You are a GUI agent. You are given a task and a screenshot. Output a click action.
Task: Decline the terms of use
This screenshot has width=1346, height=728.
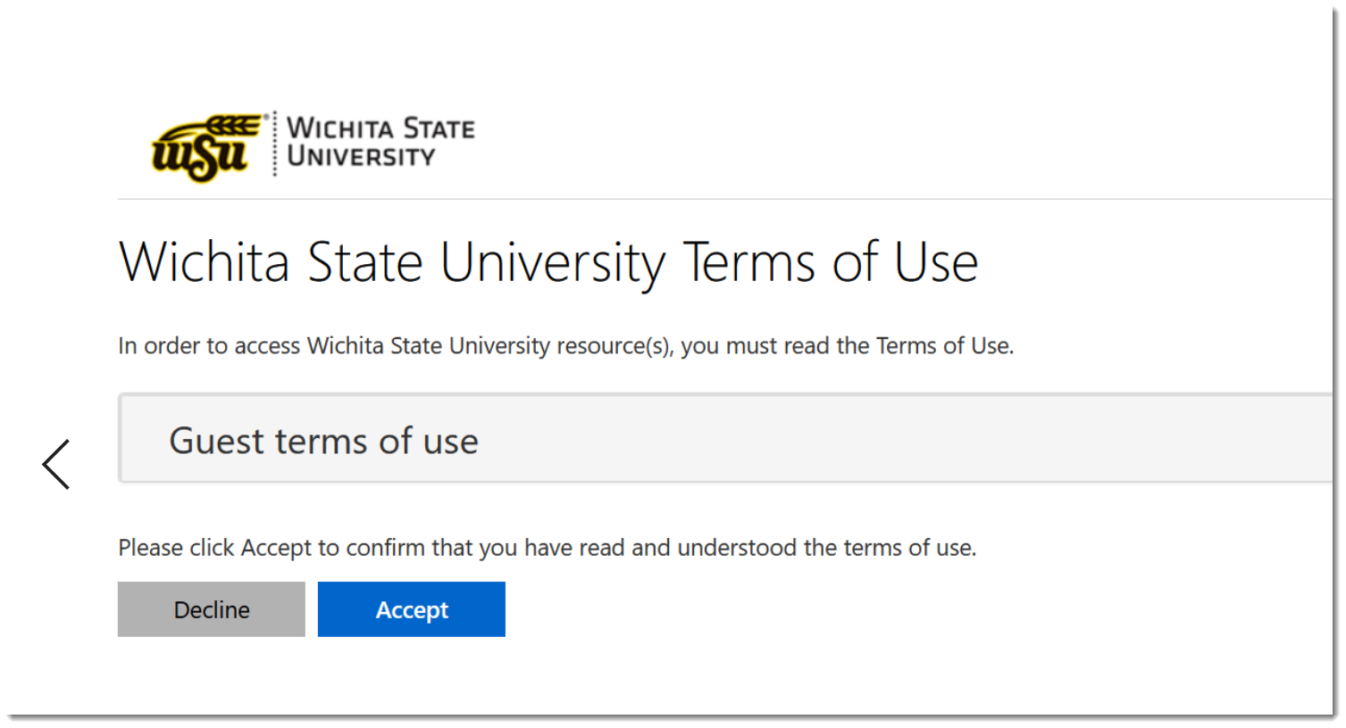coord(212,609)
